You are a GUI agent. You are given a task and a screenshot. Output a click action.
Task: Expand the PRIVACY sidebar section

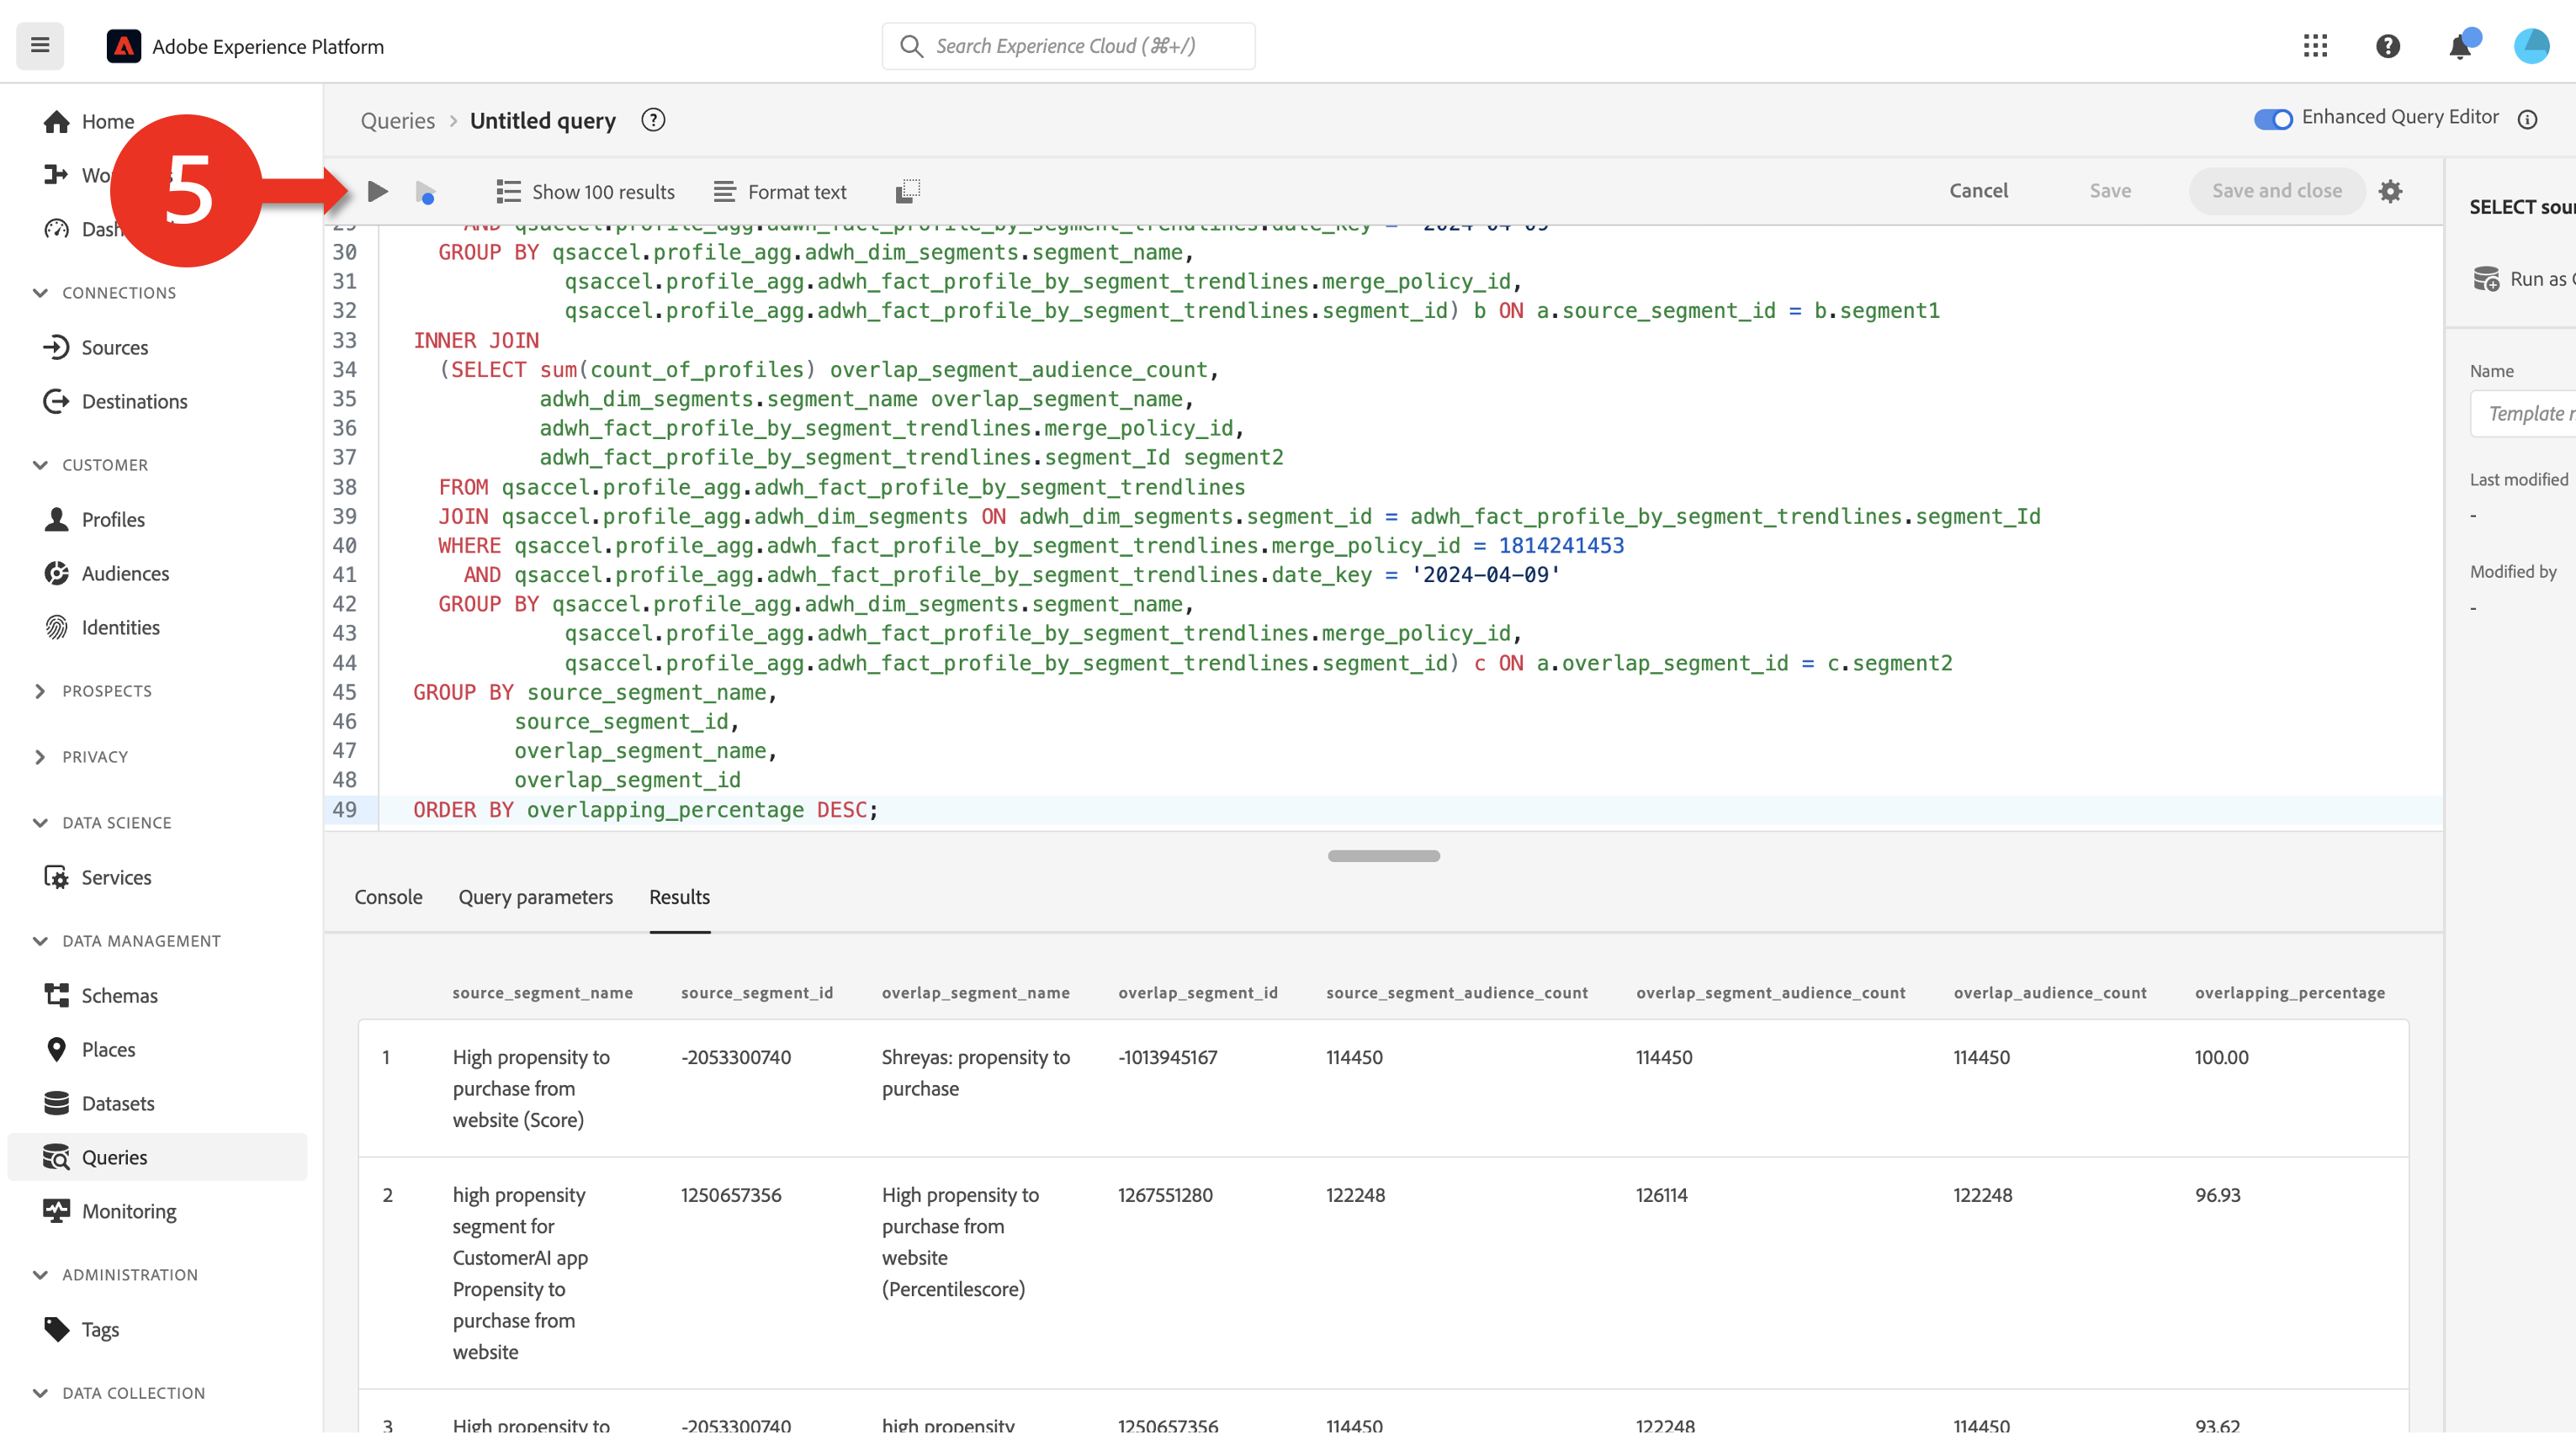(41, 756)
